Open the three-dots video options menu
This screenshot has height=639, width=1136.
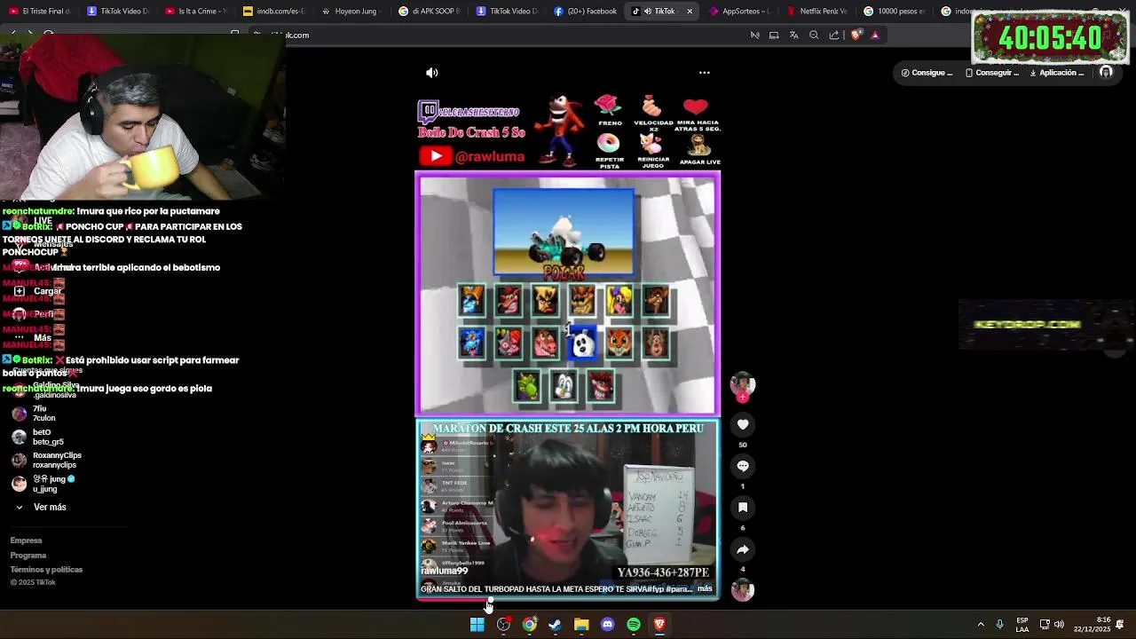[x=705, y=73]
